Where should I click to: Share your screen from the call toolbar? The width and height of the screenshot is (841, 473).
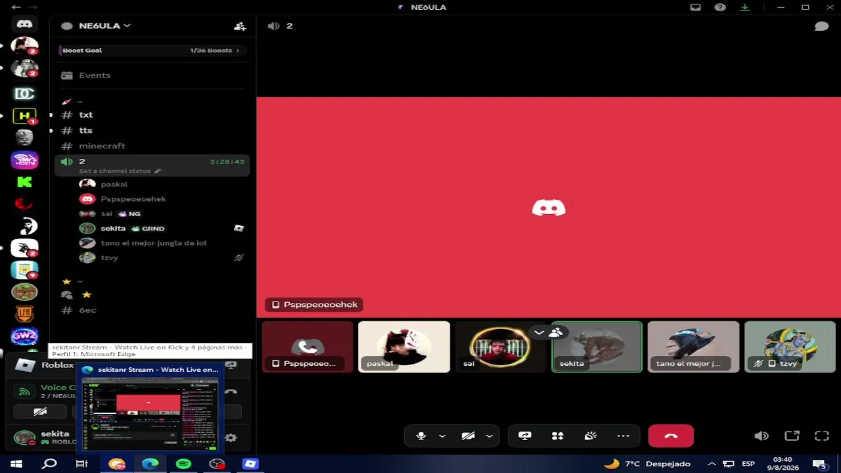pos(524,436)
